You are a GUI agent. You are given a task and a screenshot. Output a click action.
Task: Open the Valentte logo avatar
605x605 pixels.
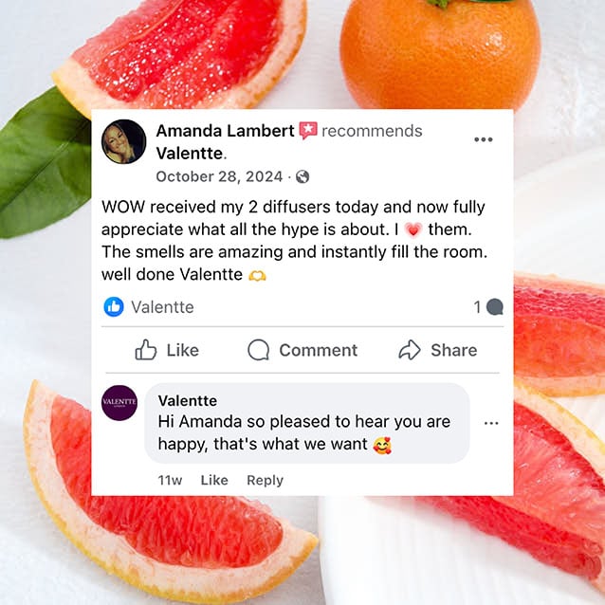point(119,403)
